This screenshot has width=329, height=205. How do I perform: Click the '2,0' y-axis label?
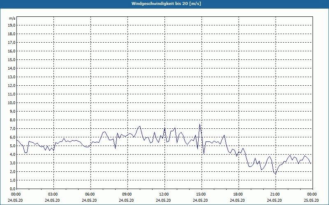point(12,171)
